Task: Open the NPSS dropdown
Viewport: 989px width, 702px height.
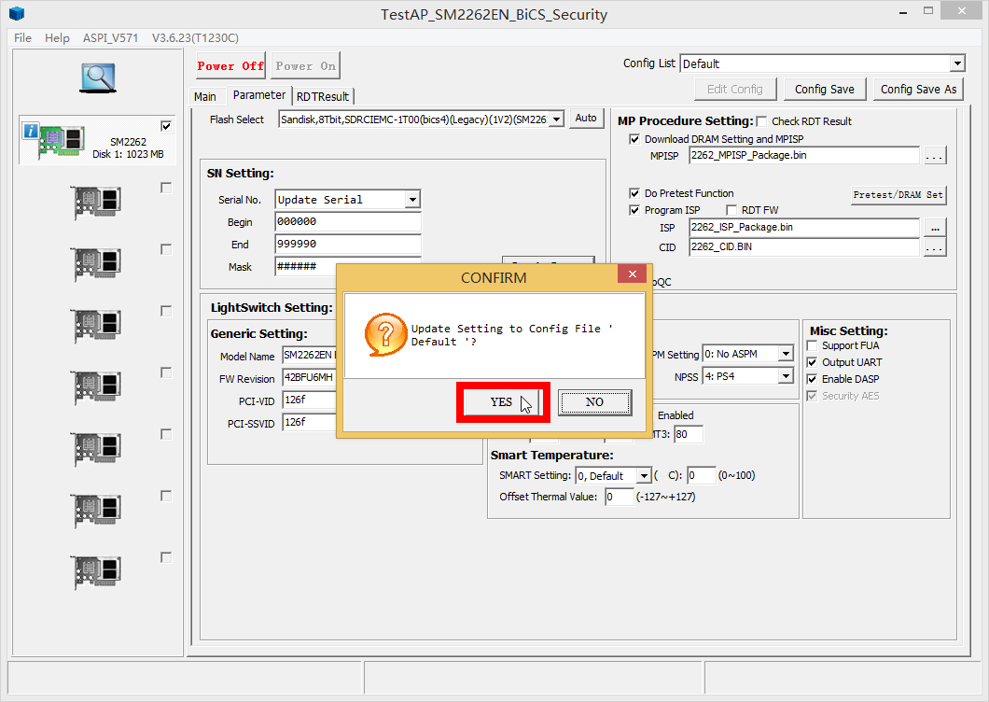Action: click(x=786, y=376)
